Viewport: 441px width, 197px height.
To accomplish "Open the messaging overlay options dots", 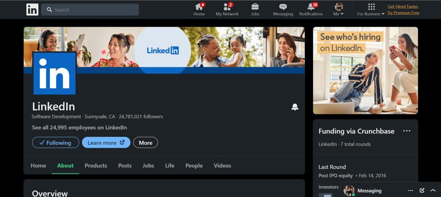I will (410, 191).
